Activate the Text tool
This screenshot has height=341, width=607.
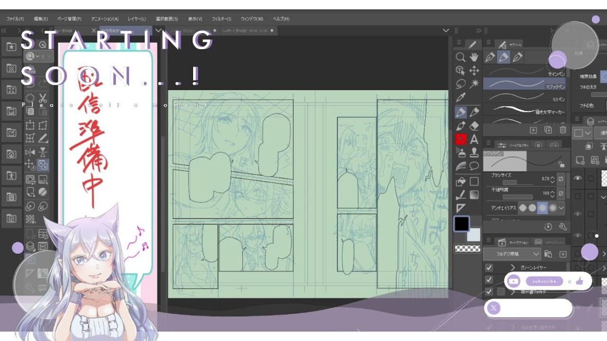point(474,139)
